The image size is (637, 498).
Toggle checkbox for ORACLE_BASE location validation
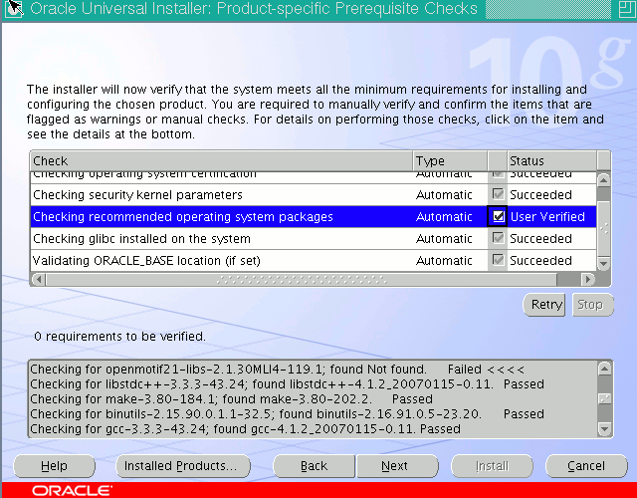tap(498, 260)
